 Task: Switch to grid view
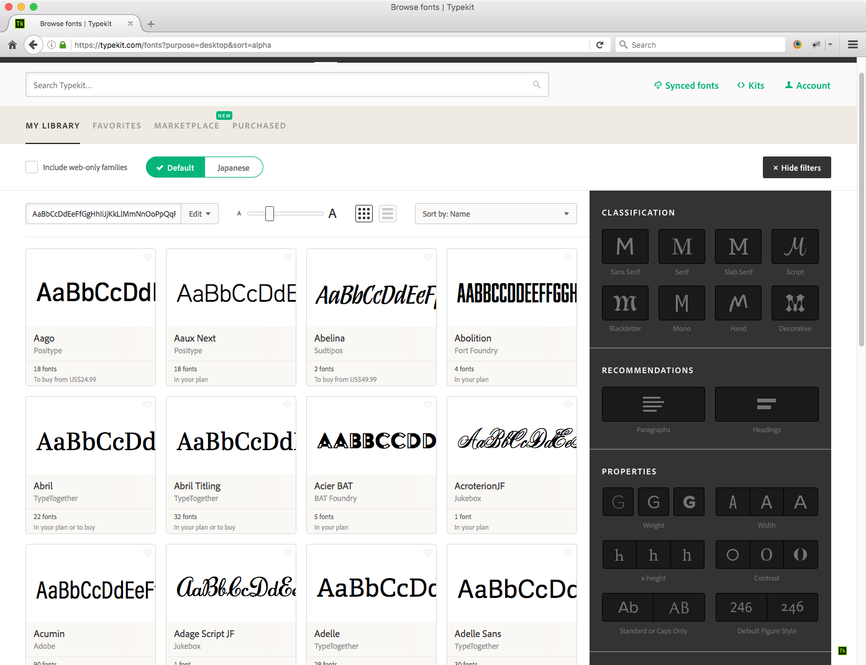click(x=364, y=214)
